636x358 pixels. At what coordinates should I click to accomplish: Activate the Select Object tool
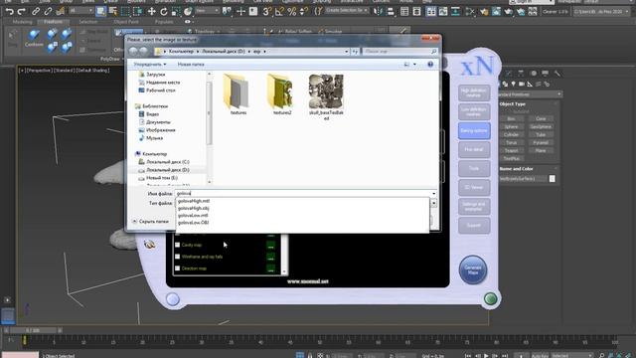[x=100, y=11]
